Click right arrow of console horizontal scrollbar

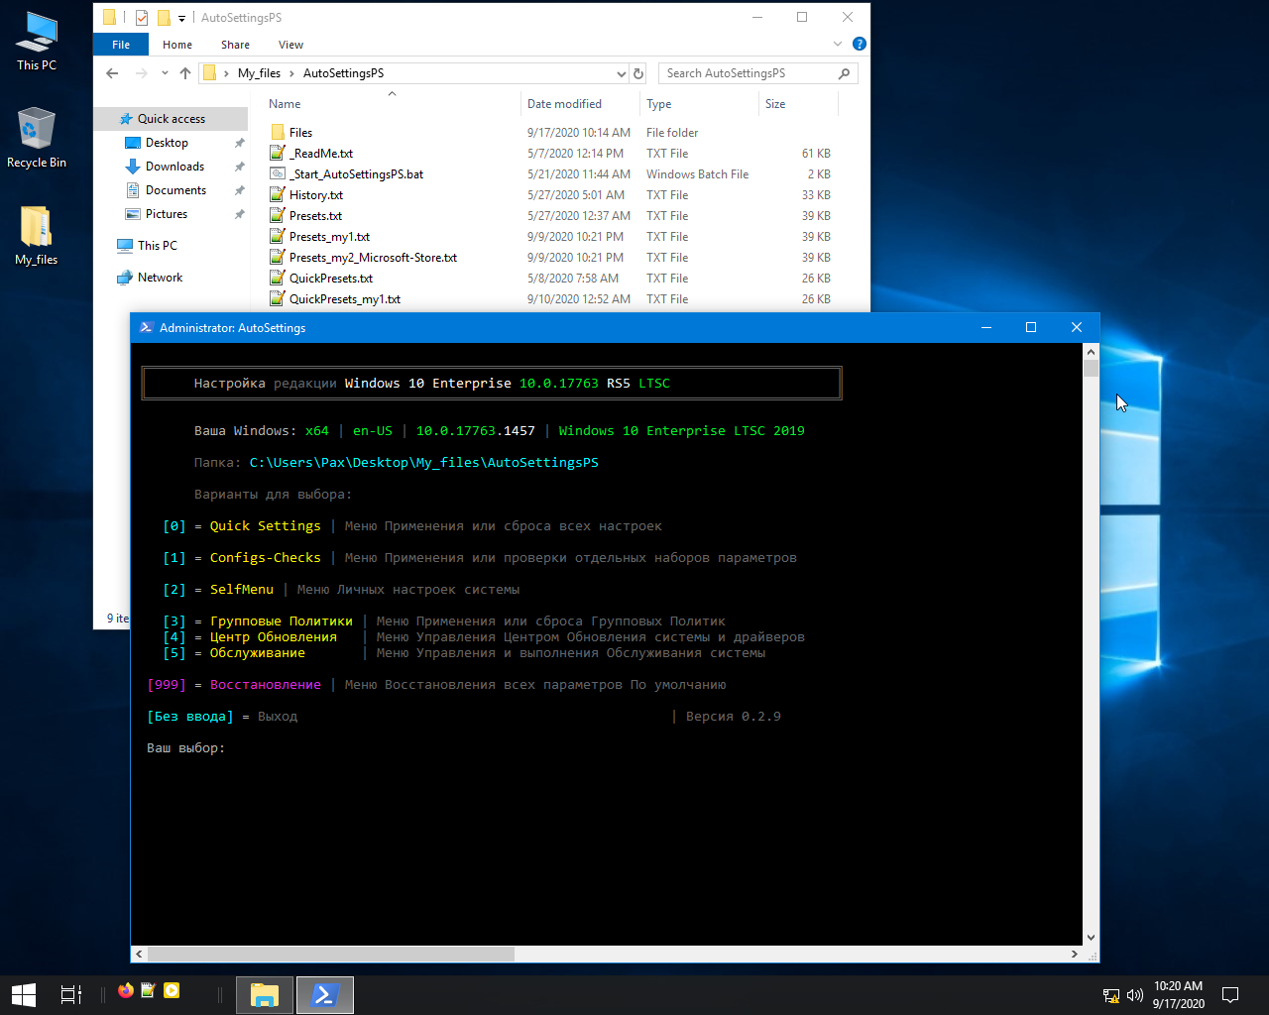(x=1075, y=954)
